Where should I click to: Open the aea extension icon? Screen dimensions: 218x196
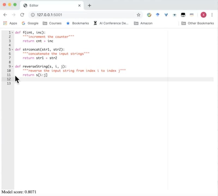192,15
